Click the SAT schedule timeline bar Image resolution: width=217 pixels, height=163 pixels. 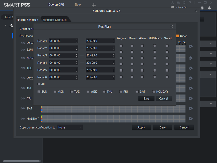113,109
